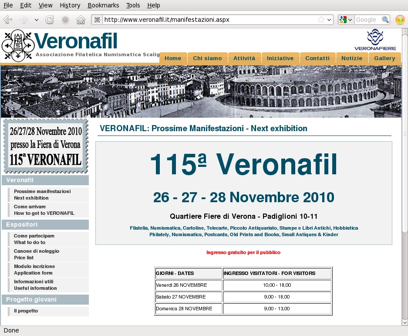
Task: Select the Home navigation tab
Action: click(173, 58)
